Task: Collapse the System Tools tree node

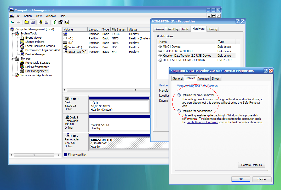Action: (12, 34)
